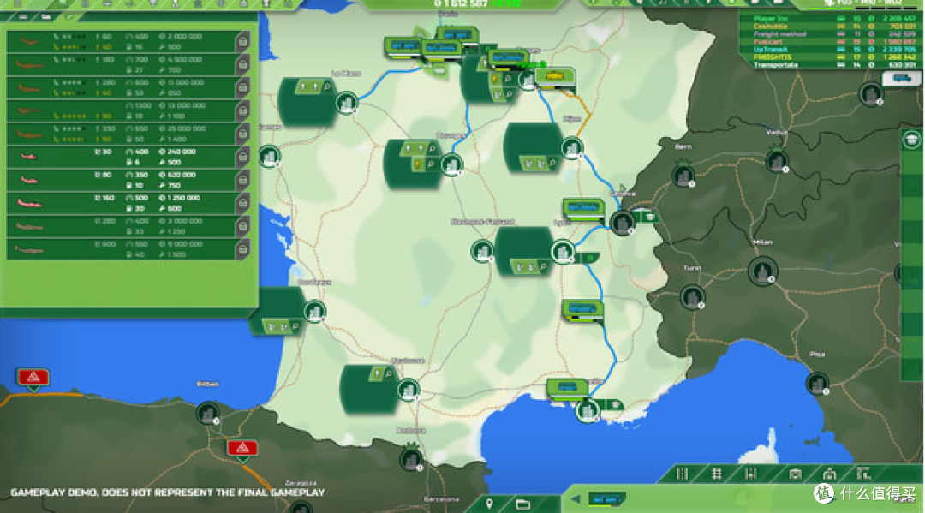Click the lock icon on the 4 500 000 aircraft row
This screenshot has width=925, height=513.
click(242, 65)
